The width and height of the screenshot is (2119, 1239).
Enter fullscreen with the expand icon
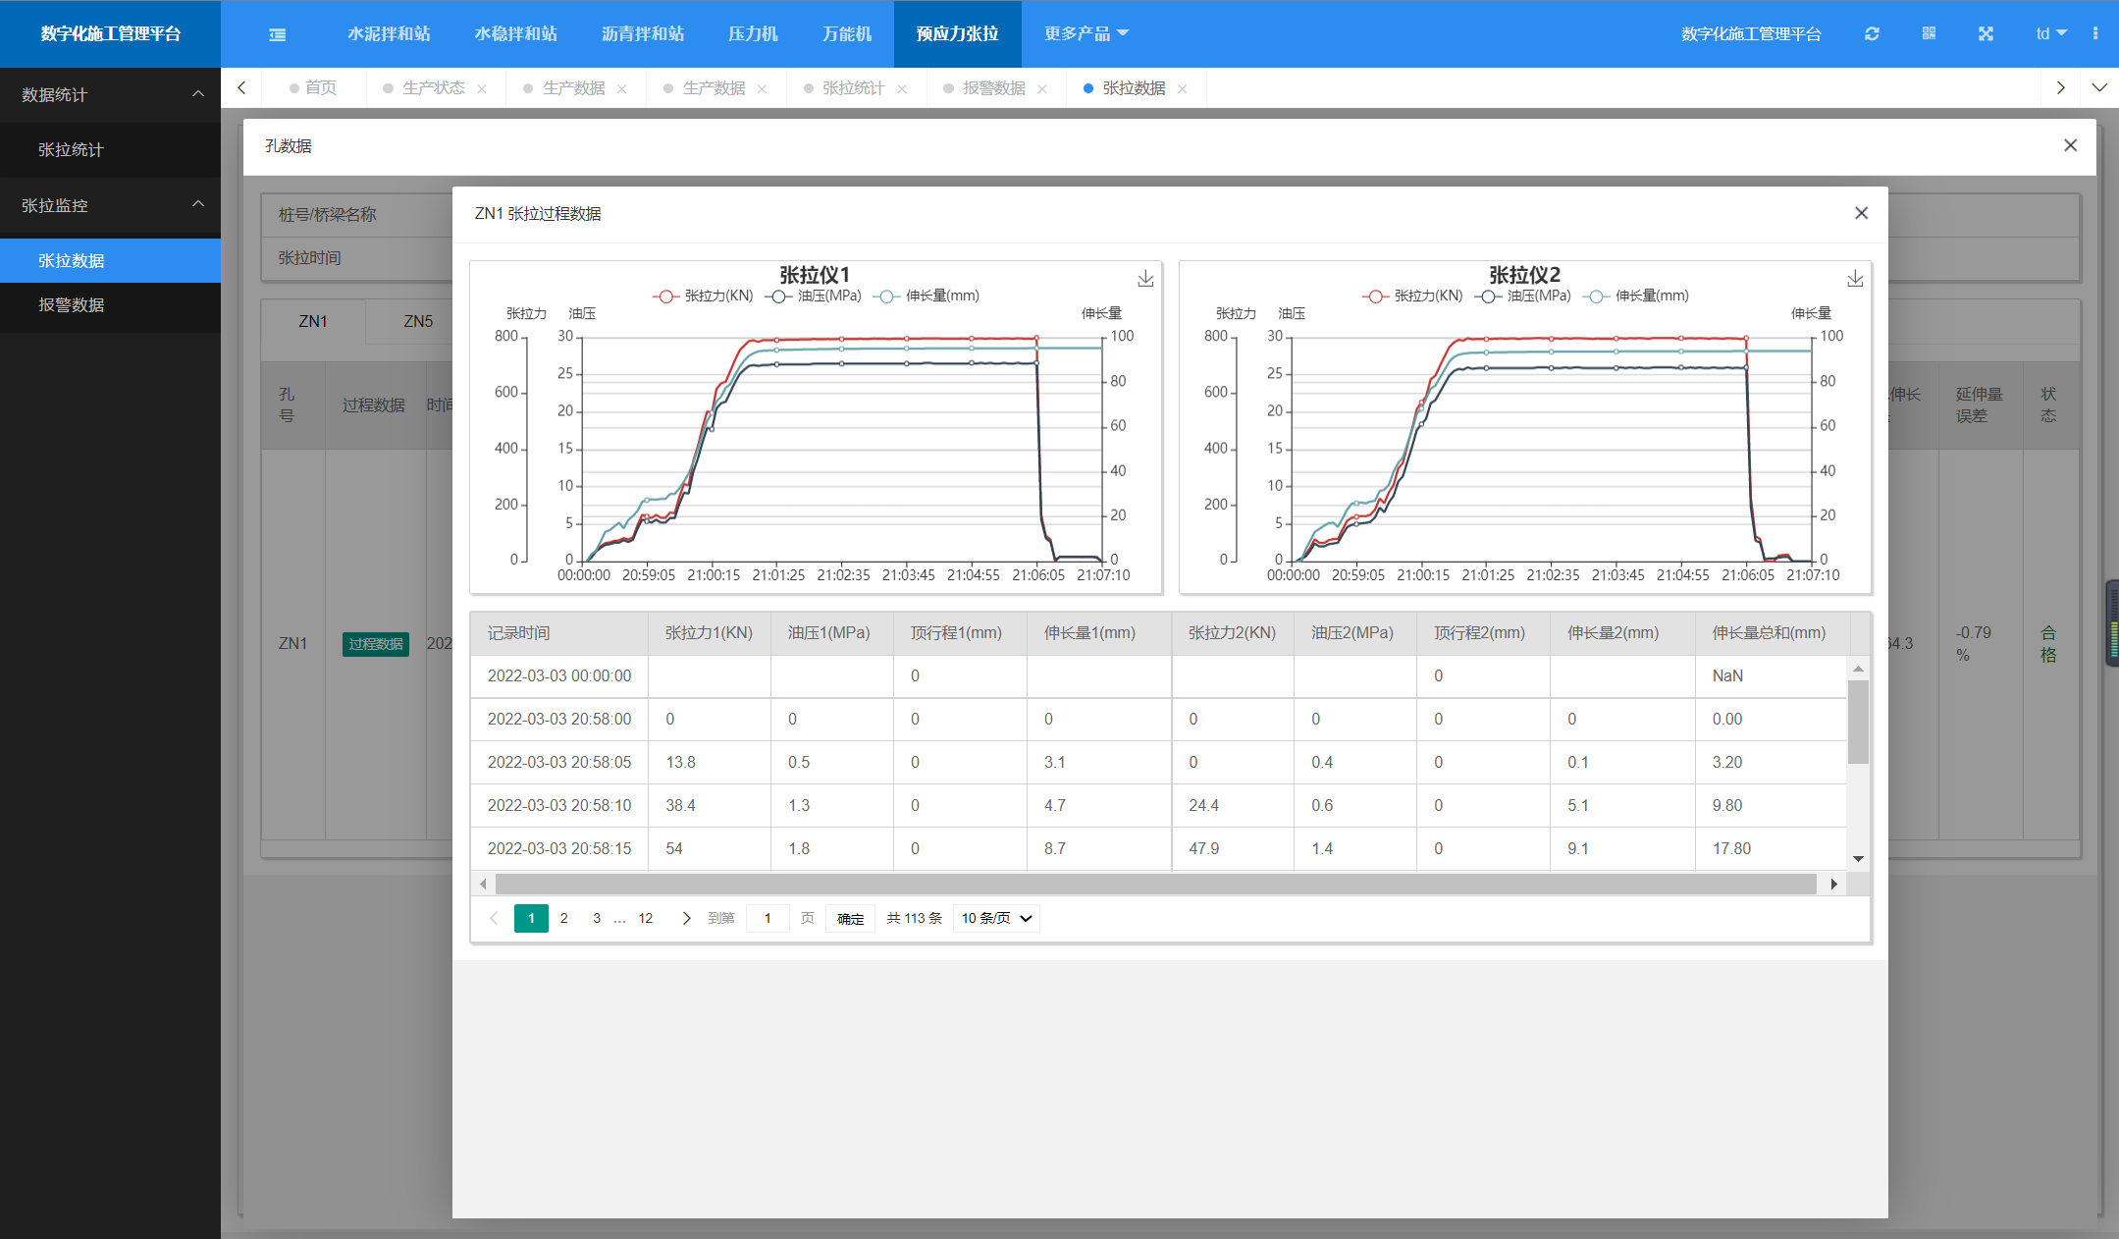(x=1986, y=33)
